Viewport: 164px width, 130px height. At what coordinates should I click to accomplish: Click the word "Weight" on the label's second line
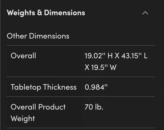(23, 118)
